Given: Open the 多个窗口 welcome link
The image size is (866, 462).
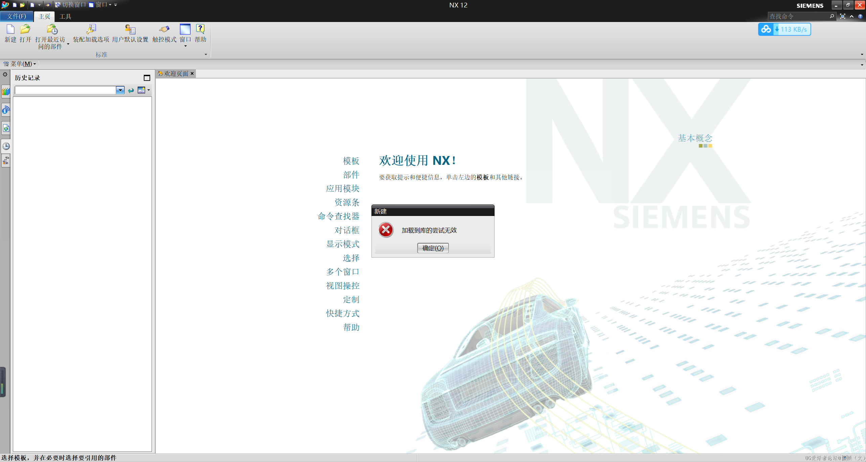Looking at the screenshot, I should click(343, 272).
